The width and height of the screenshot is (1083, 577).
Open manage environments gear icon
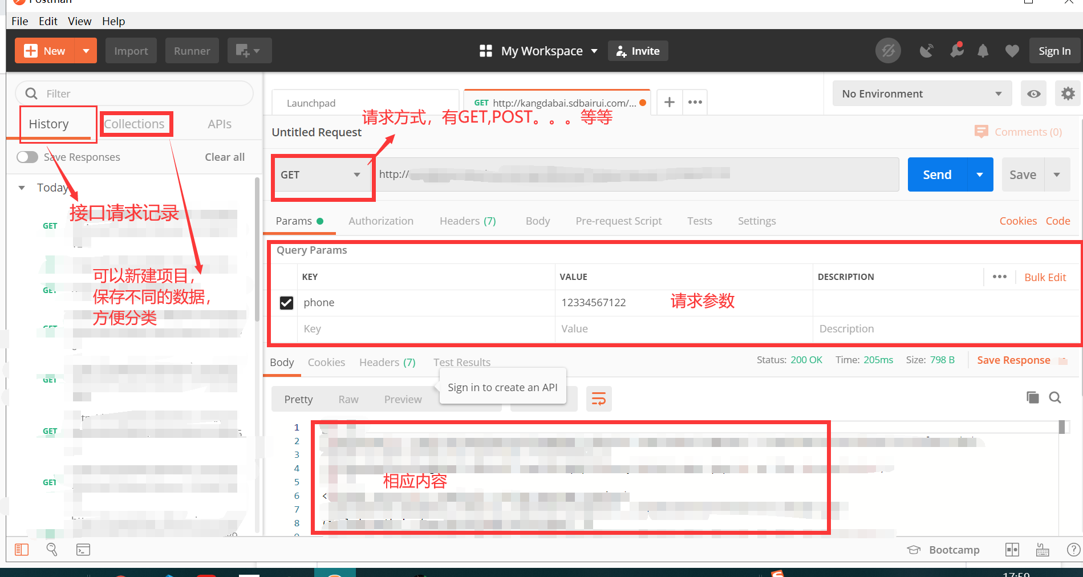pos(1068,94)
